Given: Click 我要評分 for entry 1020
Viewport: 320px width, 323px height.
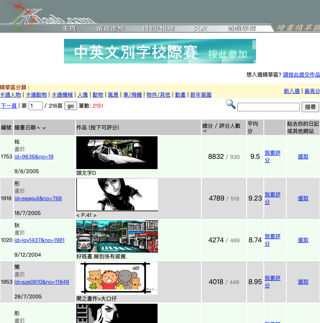Looking at the screenshot, I should (272, 240).
